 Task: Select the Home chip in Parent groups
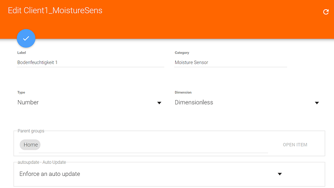click(x=30, y=145)
